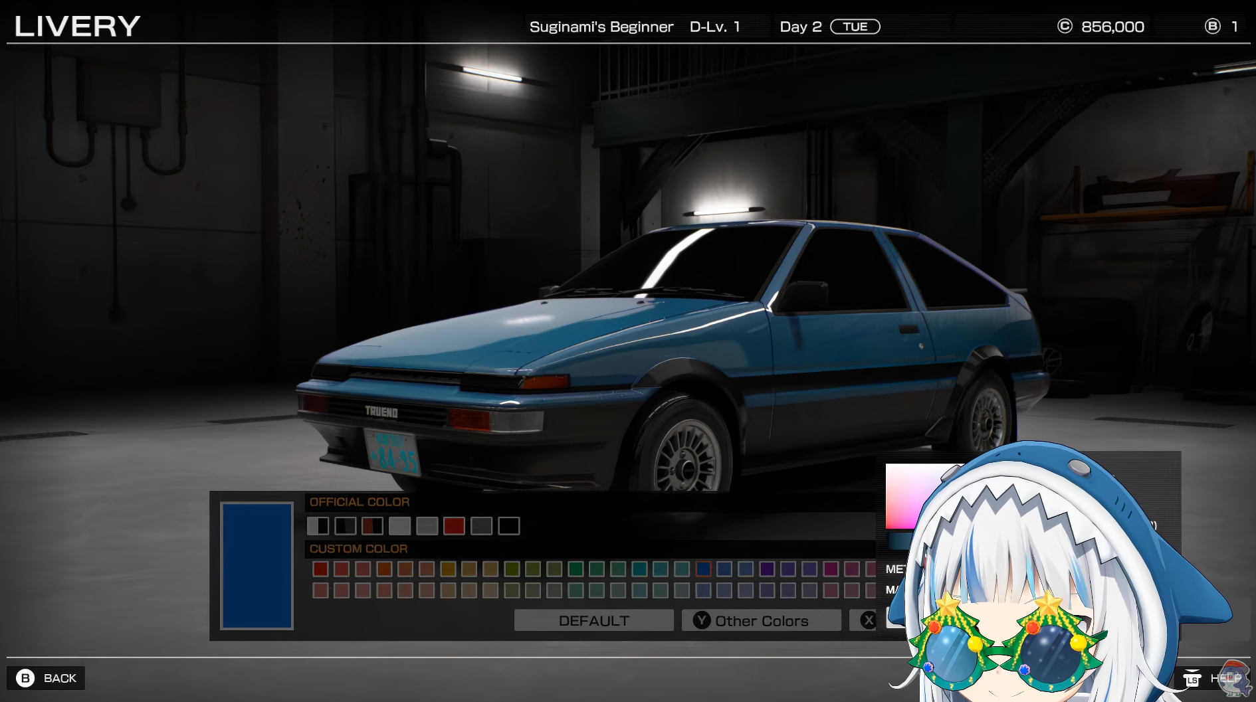Reset paint with the DEFAULT button
The width and height of the screenshot is (1256, 702).
594,620
